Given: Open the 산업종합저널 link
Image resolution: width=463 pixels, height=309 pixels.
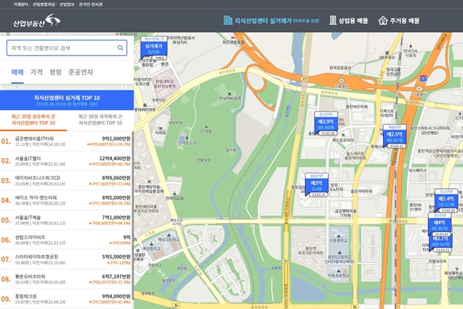Looking at the screenshot, I should (44, 4).
